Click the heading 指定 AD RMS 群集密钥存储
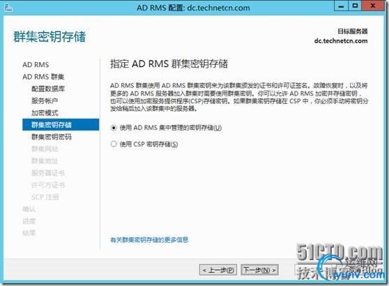This screenshot has height=286, width=389. pyautogui.click(x=169, y=63)
